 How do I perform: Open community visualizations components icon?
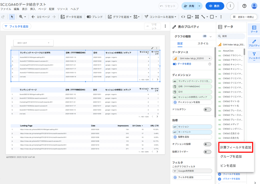(x=136, y=17)
